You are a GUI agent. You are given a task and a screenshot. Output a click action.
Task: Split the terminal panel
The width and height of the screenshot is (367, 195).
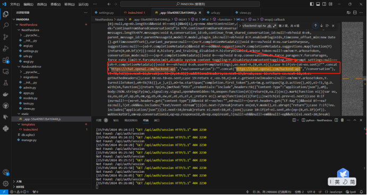click(336, 120)
